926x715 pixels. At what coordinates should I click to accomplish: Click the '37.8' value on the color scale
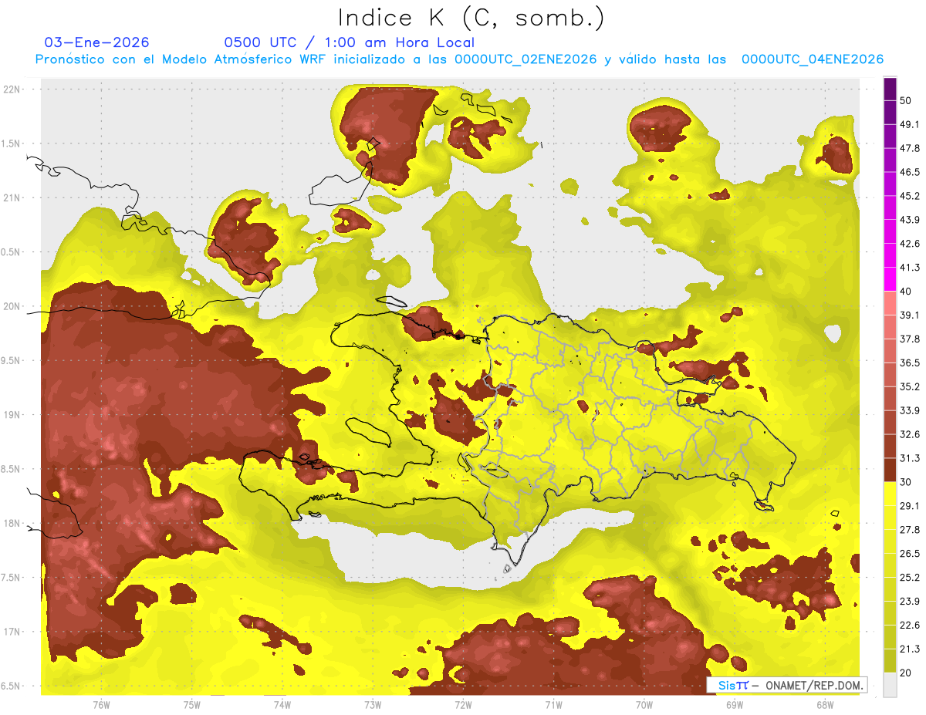pos(910,339)
